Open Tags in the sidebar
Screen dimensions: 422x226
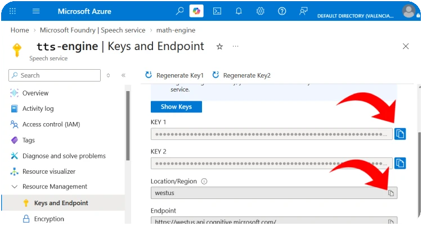pos(29,140)
